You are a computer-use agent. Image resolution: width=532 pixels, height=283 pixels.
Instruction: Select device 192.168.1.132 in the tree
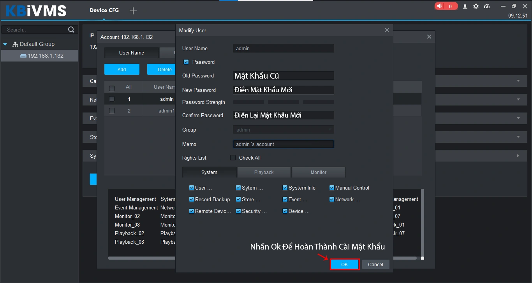coord(45,56)
